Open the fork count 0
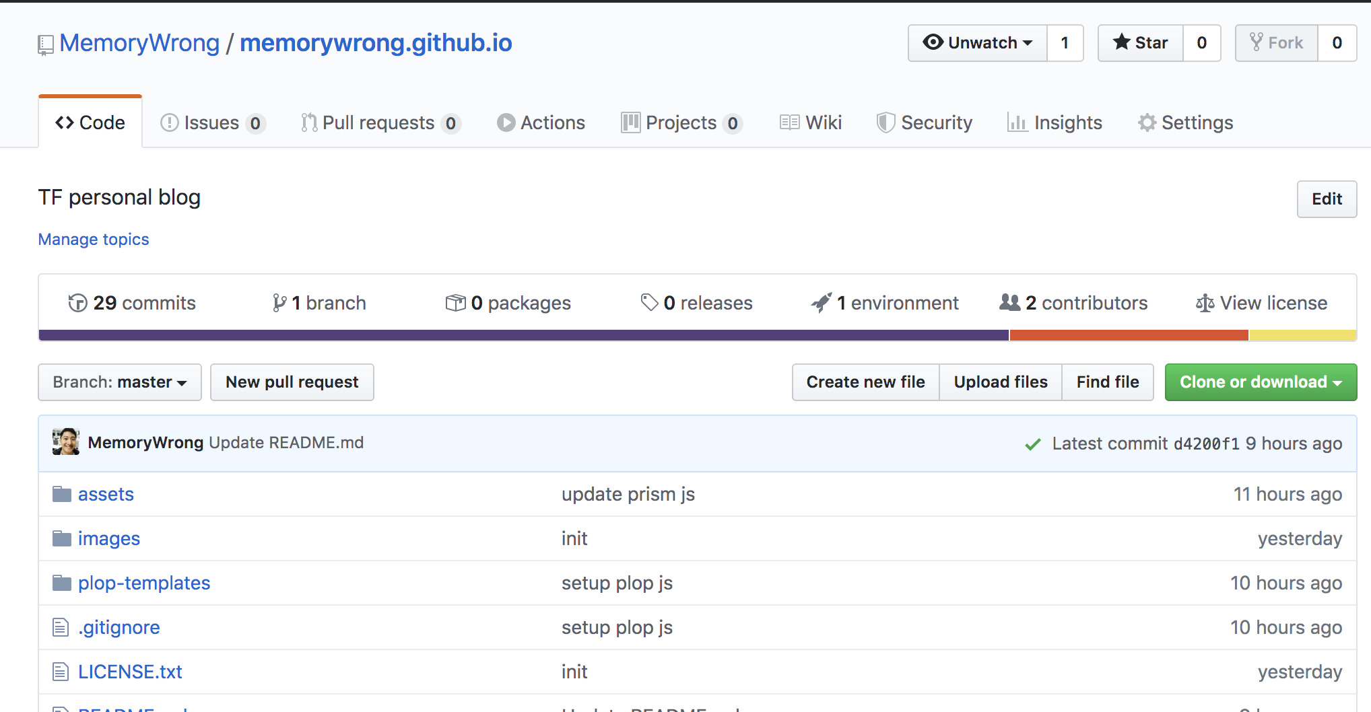 tap(1337, 43)
